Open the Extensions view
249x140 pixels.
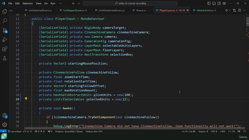[x=5, y=49]
